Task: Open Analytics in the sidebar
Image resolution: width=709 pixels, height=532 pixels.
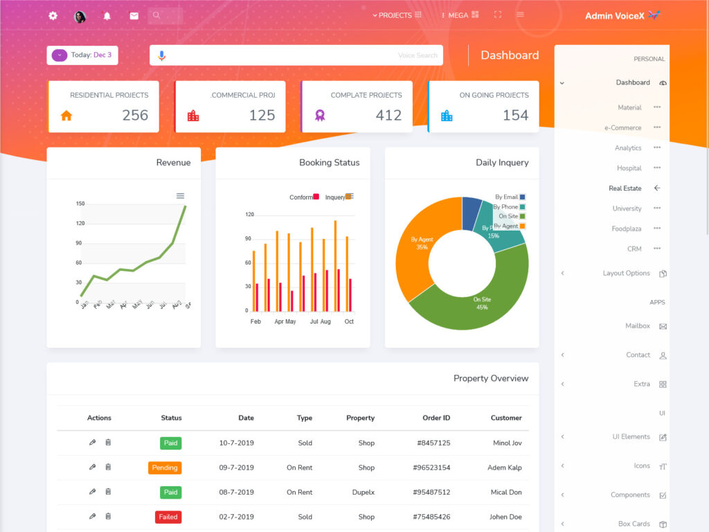Action: tap(627, 148)
